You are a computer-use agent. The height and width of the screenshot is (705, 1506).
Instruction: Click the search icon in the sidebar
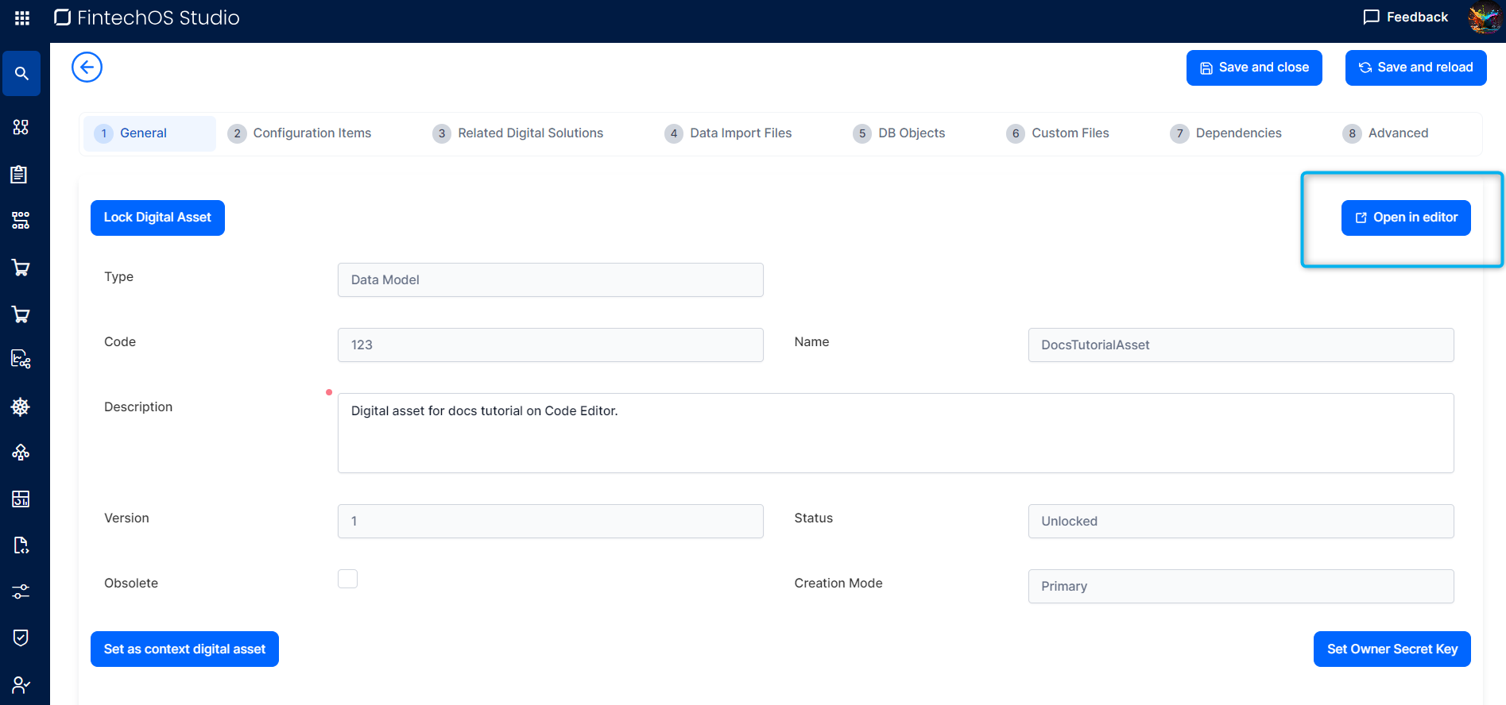[21, 74]
